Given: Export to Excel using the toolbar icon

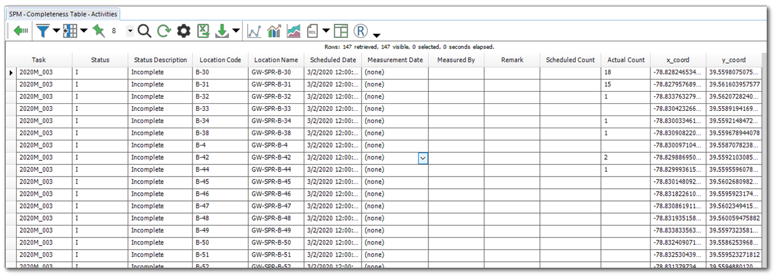Looking at the screenshot, I should pyautogui.click(x=203, y=31).
